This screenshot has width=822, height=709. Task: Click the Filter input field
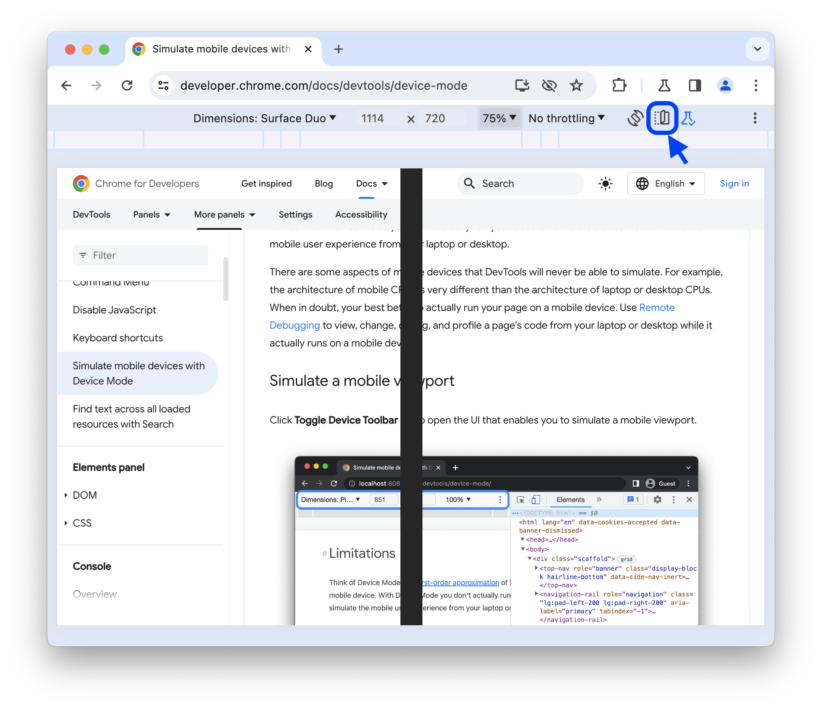tap(140, 255)
